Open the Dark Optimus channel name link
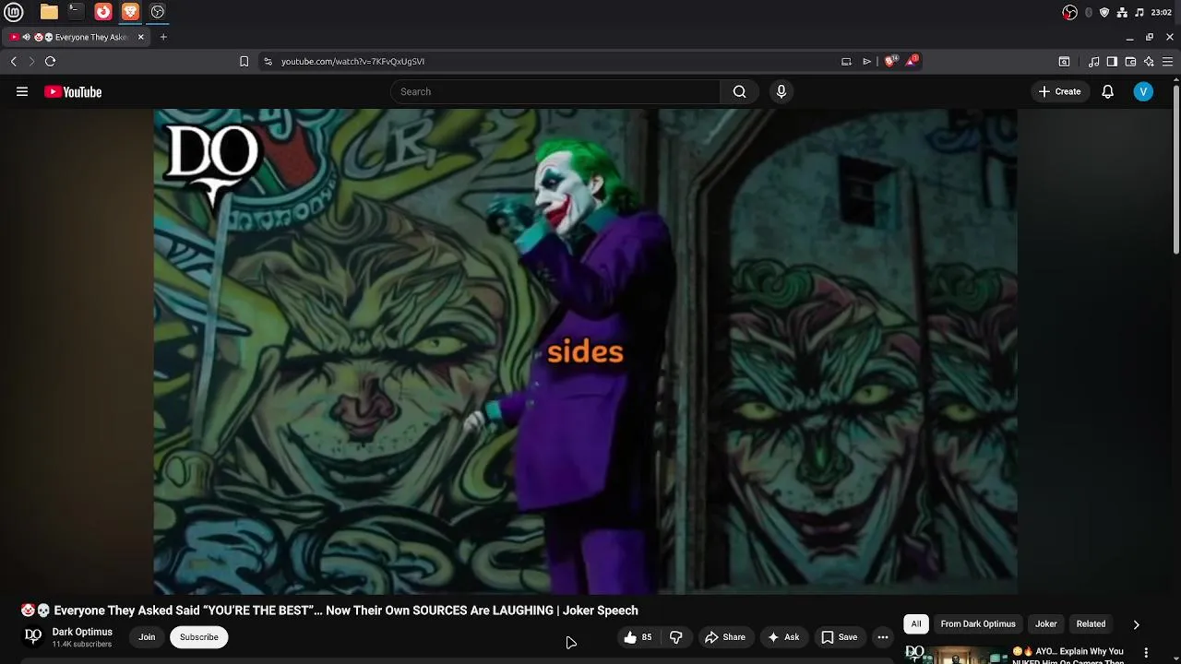Viewport: 1181px width, 664px height. [x=82, y=632]
